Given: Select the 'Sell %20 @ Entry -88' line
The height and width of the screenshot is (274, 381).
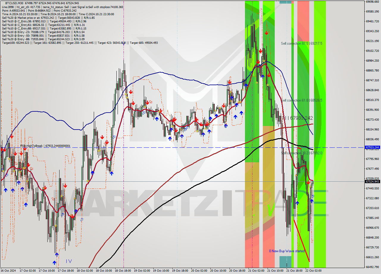Looking at the screenshot, I should coord(43,39).
